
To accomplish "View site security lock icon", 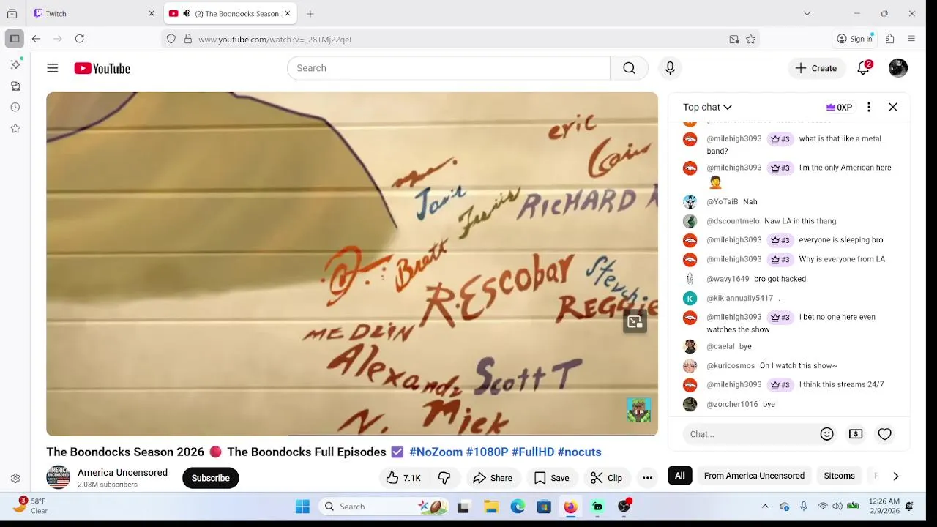I will click(187, 39).
